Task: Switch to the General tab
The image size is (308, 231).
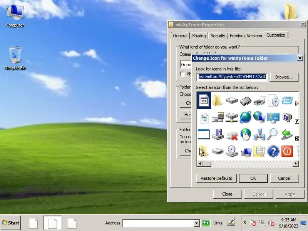Action: [x=180, y=36]
